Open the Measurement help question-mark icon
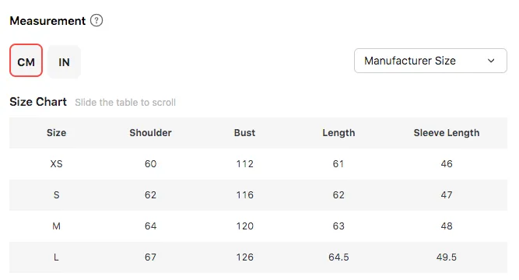This screenshot has width=519, height=280. coord(96,20)
